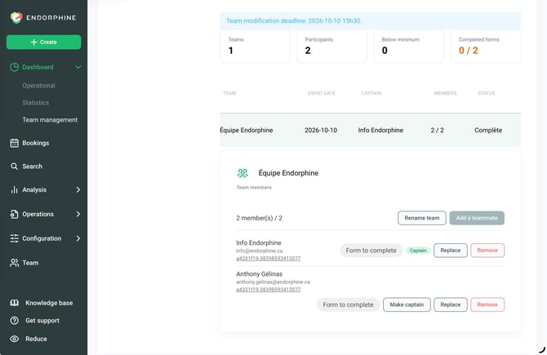Open the Bookings menu item
The width and height of the screenshot is (547, 355).
pos(36,143)
